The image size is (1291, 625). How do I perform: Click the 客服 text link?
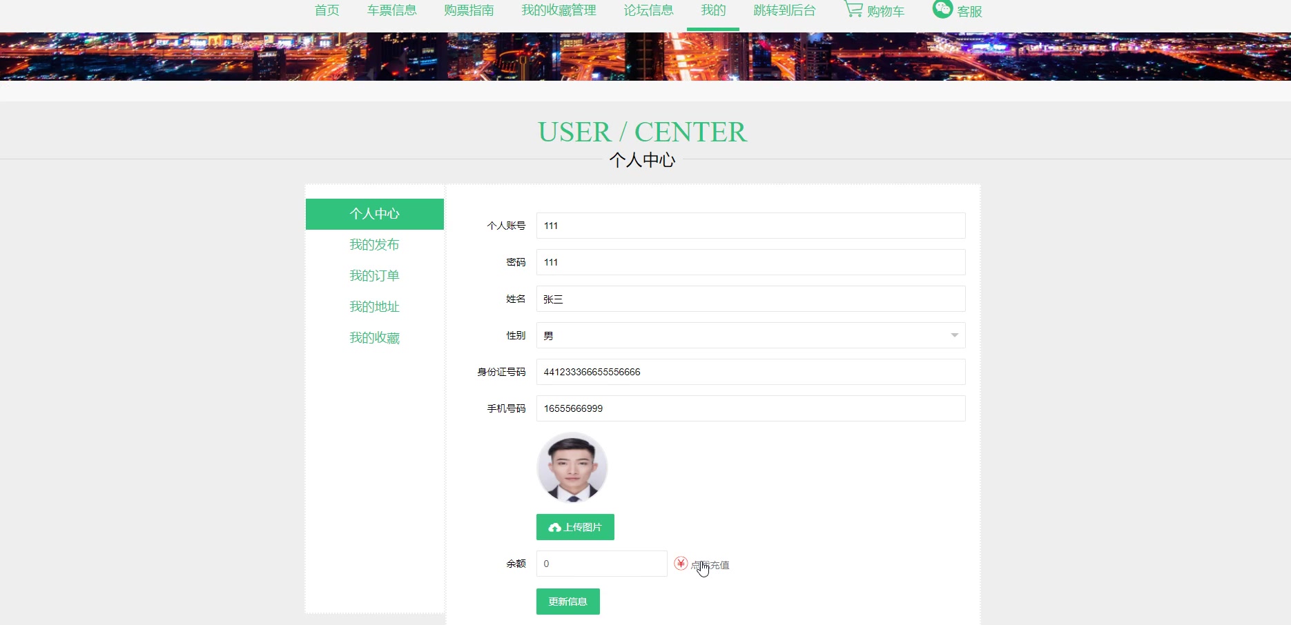(x=969, y=12)
